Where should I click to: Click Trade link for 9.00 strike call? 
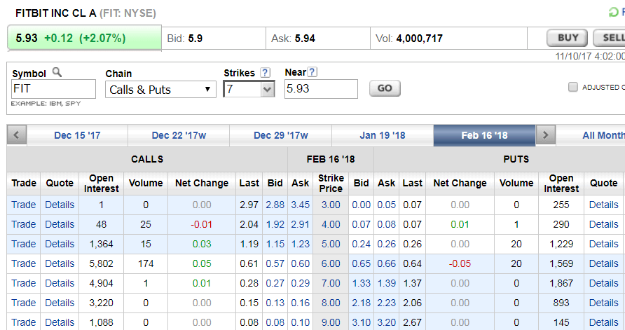click(24, 322)
